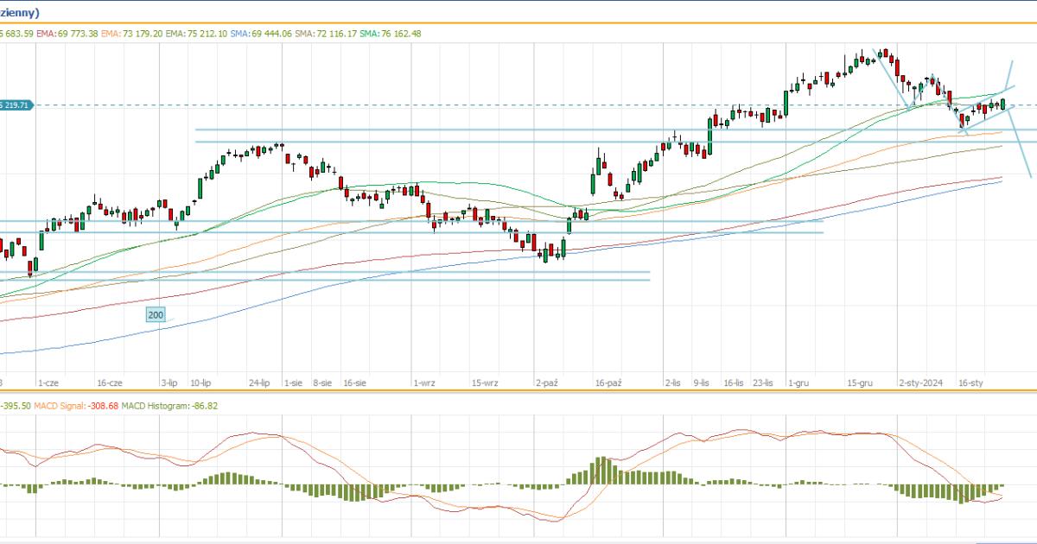1037x544 pixels.
Task: Select the SMA 72 116.17 indicator label
Action: 325,33
